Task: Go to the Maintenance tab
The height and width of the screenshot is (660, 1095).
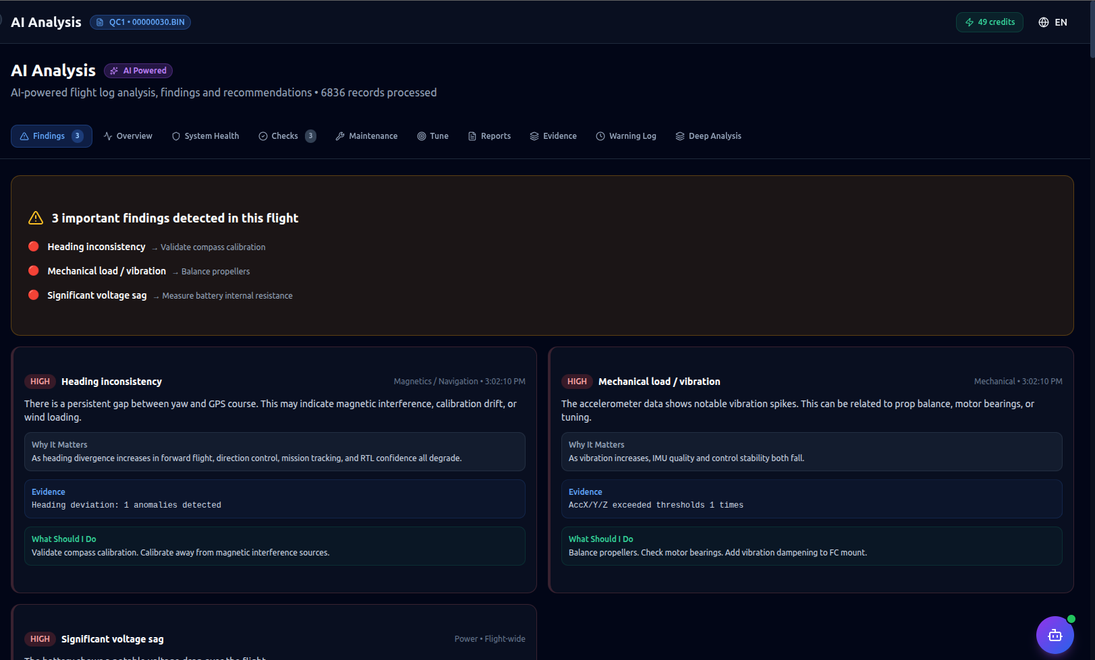Action: [366, 136]
